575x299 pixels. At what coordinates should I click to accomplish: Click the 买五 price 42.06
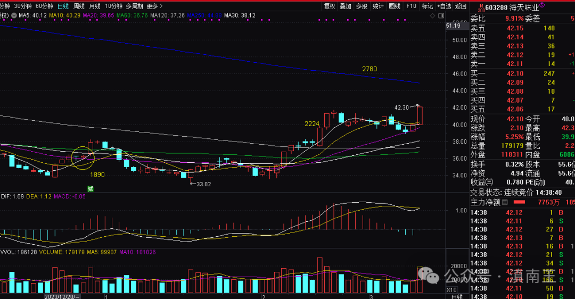coord(515,109)
